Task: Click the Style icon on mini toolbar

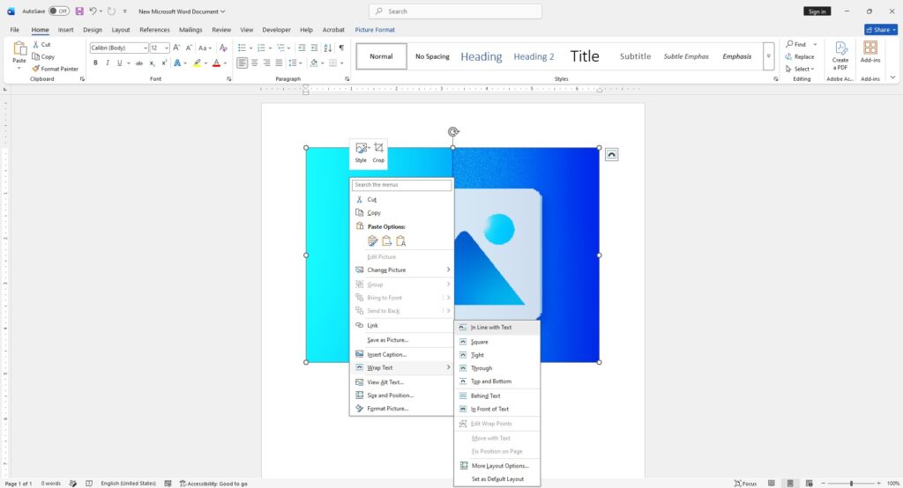Action: [x=361, y=153]
